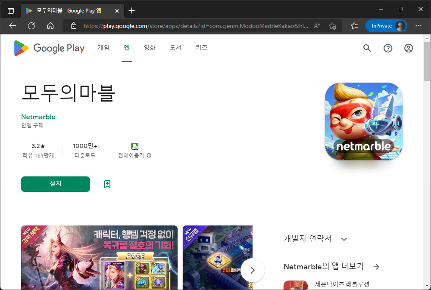The width and height of the screenshot is (431, 290).
Task: Click the 3.2 star rating text
Action: coord(38,146)
